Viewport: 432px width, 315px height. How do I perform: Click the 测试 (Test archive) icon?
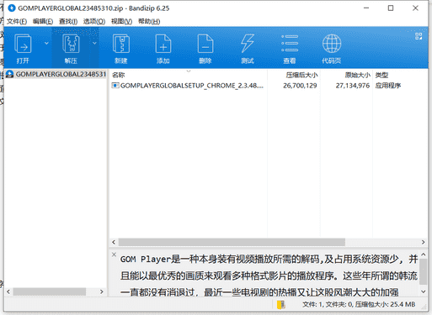pos(248,44)
